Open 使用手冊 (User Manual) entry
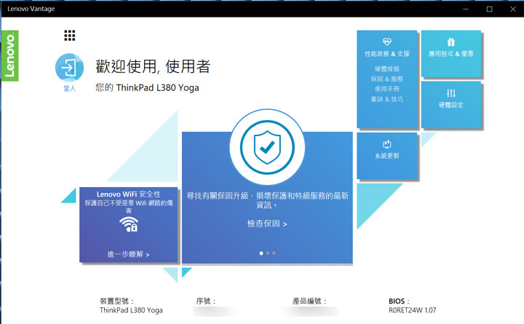The width and height of the screenshot is (524, 324). pyautogui.click(x=386, y=89)
